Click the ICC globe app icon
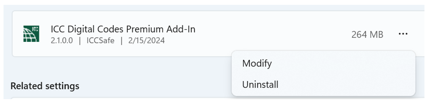428x101 pixels. tap(31, 34)
